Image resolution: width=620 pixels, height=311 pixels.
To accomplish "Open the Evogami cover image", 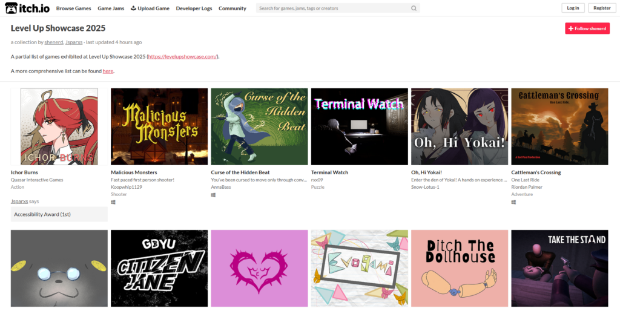I will pyautogui.click(x=360, y=268).
